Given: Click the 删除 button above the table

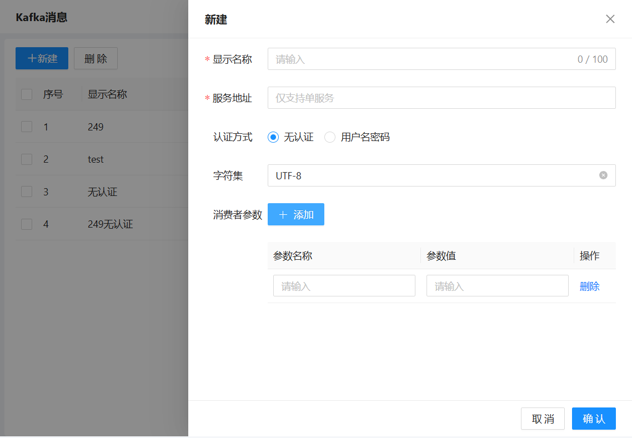Looking at the screenshot, I should pyautogui.click(x=96, y=58).
